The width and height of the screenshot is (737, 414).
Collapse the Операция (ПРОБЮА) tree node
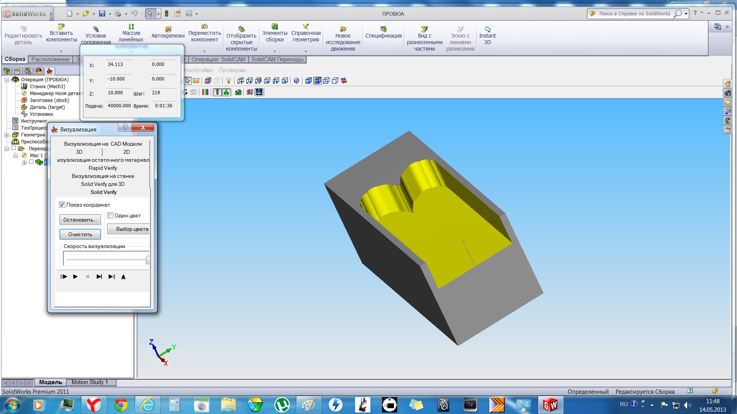tap(7, 80)
